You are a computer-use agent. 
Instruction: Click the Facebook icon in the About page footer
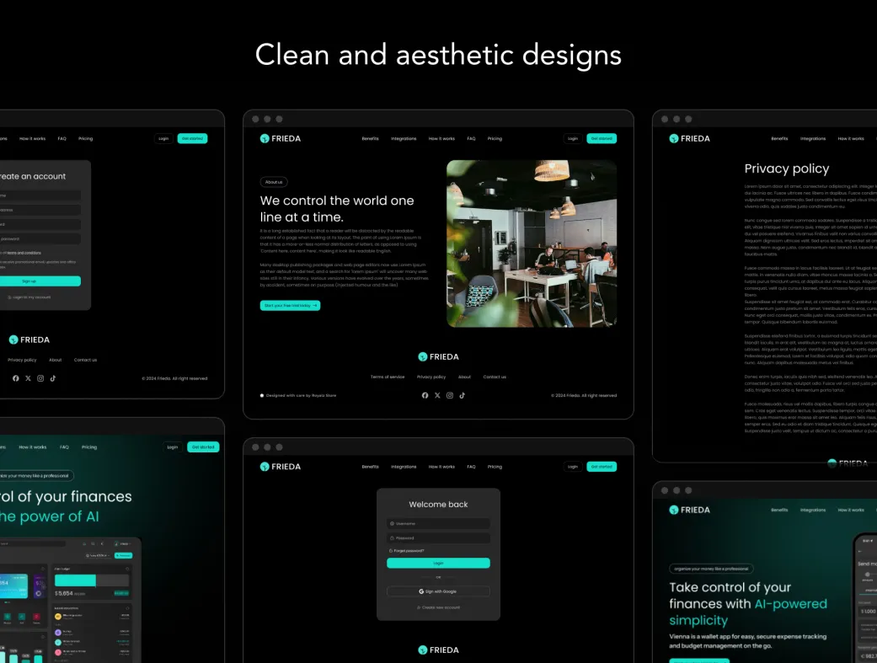click(x=425, y=395)
